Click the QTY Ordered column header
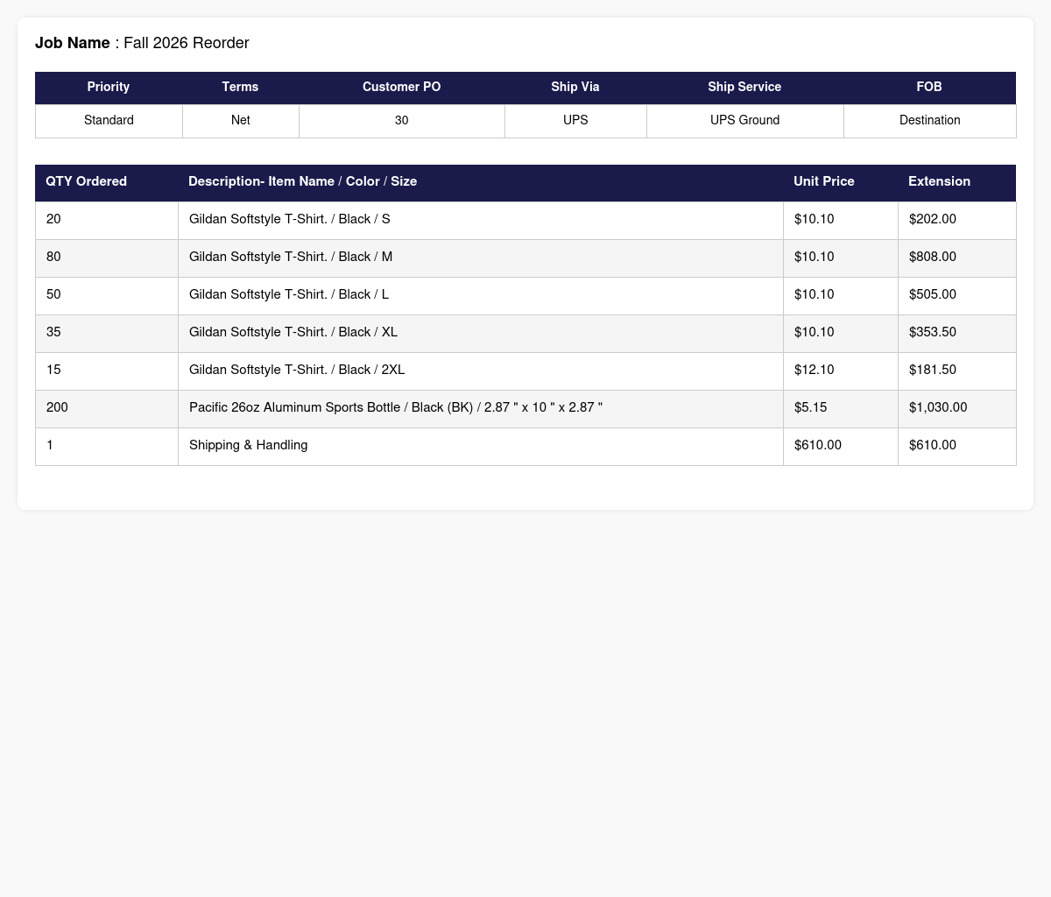This screenshot has height=897, width=1051. [x=107, y=182]
